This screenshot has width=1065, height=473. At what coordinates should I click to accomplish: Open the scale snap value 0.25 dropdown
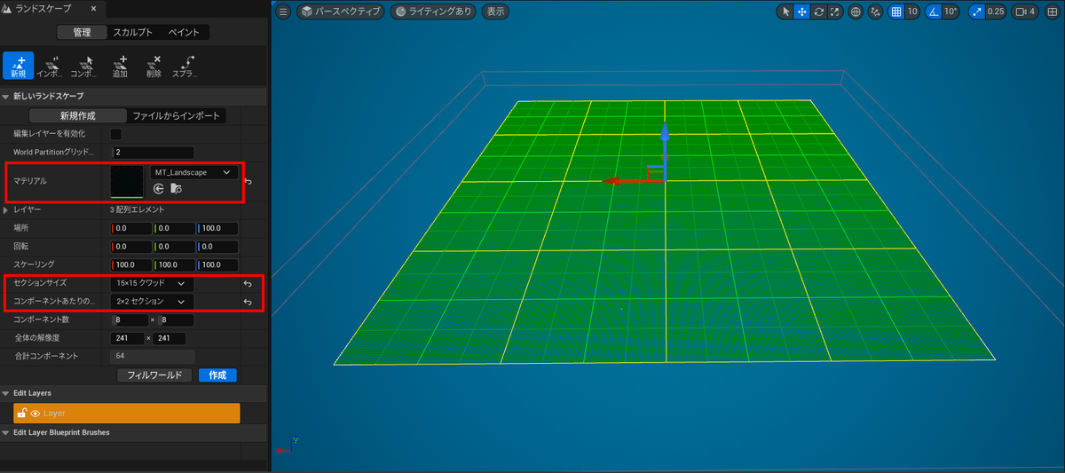point(997,12)
